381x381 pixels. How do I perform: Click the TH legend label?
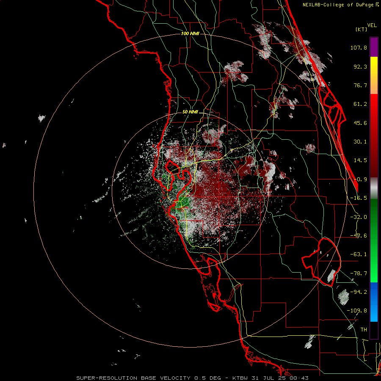click(364, 330)
